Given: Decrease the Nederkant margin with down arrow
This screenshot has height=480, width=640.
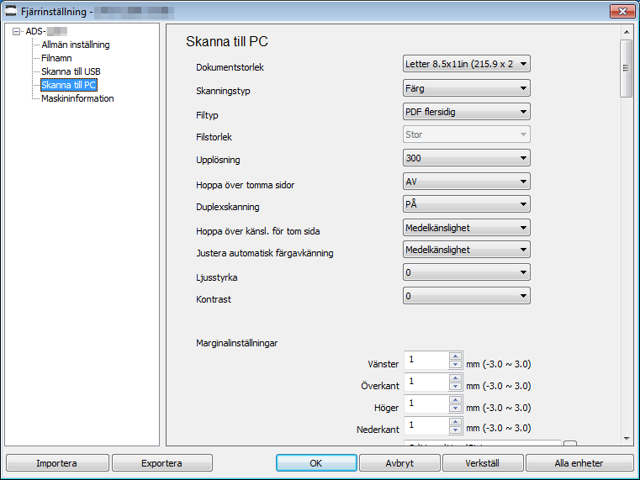Looking at the screenshot, I should (x=455, y=430).
